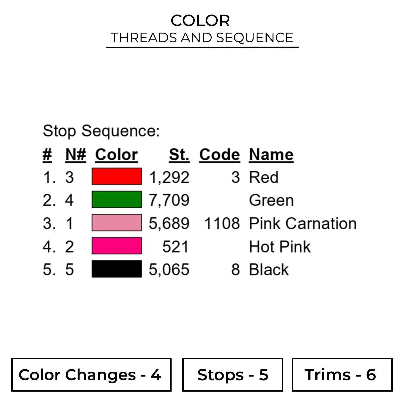Screen dimensions: 404x404
Task: Select the Code column header
Action: tap(219, 155)
